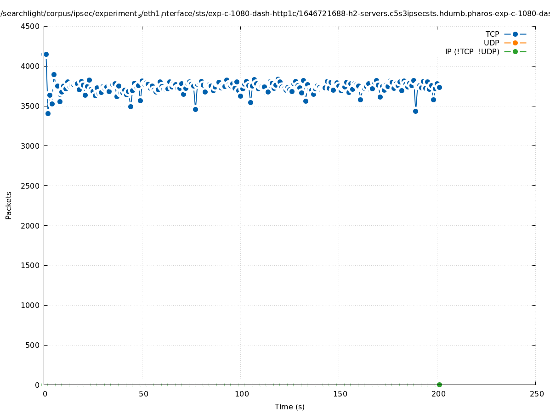Select the "IP (!TCP !UDP)" legend text
This screenshot has width=550, height=413.
pos(472,51)
